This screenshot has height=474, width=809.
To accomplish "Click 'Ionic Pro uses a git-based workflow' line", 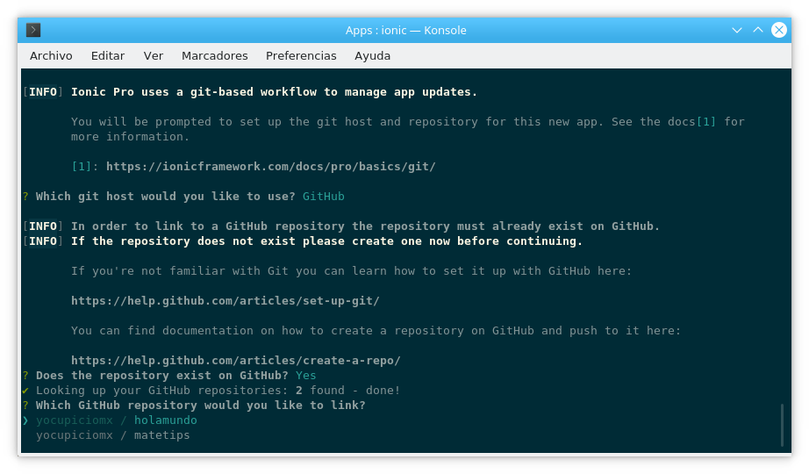I will pos(274,92).
